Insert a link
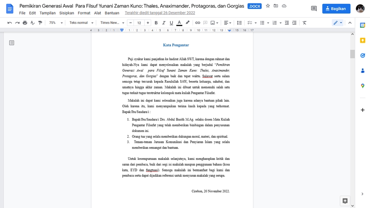The height and width of the screenshot is (208, 370). click(x=197, y=23)
